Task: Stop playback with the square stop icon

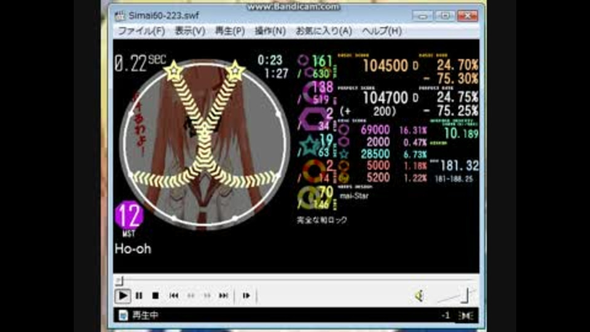Action: coord(155,296)
